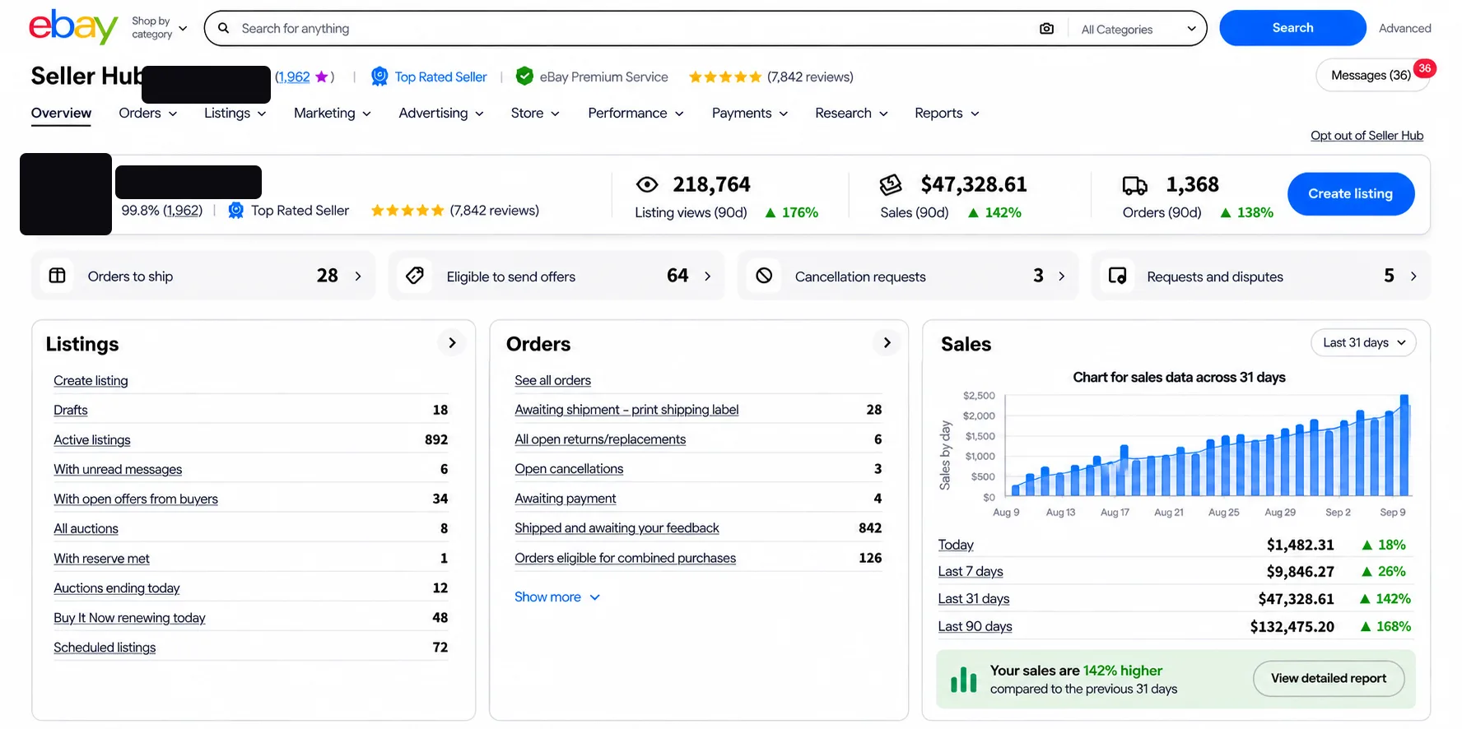Click the tallest Sep 9 bar in sales chart
Screen dimensions: 1462x729
1404,445
